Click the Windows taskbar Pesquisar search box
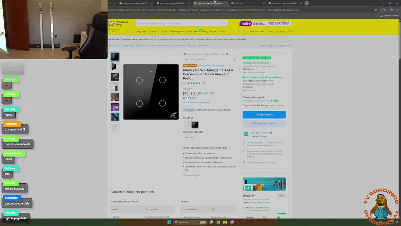This screenshot has width=401, height=226. point(190,222)
